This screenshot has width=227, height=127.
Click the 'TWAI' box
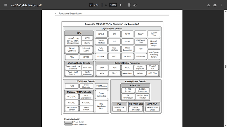pyautogui.click(x=140, y=34)
